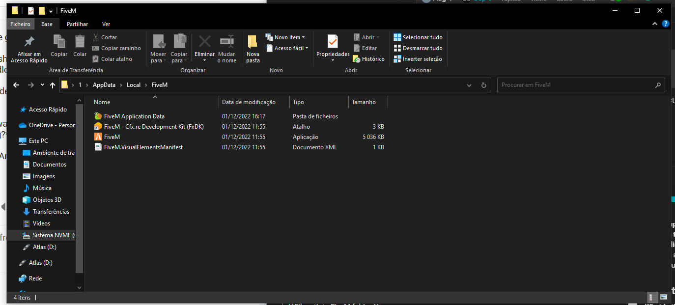The image size is (675, 305).
Task: Click the Copiar icon in the ribbon
Action: (59, 43)
